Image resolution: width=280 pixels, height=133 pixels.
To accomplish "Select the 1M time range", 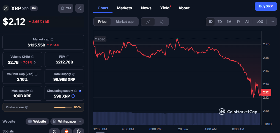I will (x=229, y=22).
